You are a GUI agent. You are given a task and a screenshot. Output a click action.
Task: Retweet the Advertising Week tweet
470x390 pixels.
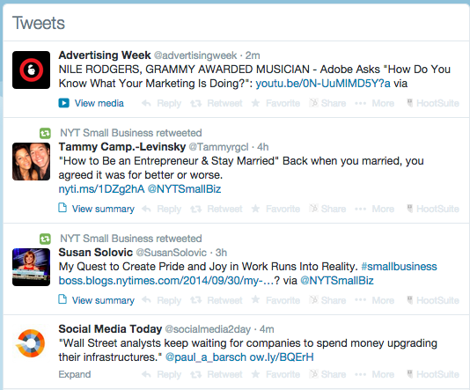217,103
